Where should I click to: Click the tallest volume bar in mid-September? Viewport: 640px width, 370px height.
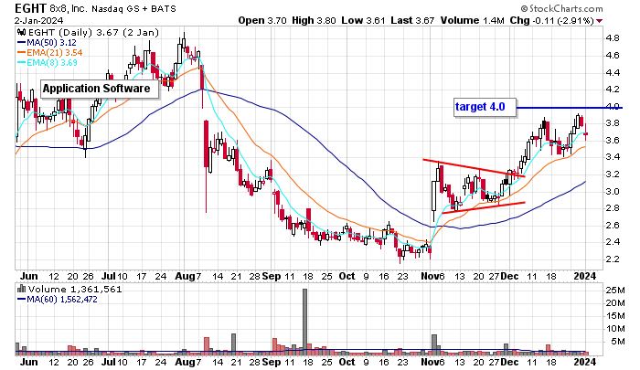[x=304, y=322]
